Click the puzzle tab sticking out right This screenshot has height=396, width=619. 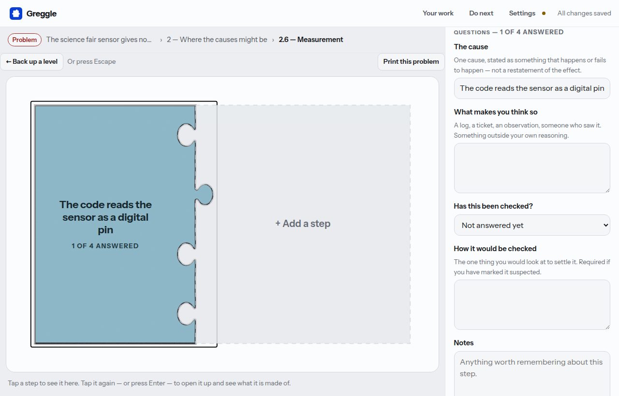point(205,195)
